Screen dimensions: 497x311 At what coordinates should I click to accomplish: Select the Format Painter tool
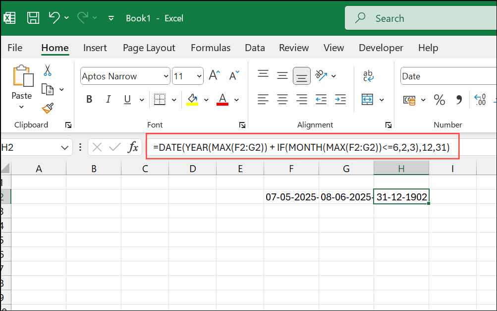[x=48, y=109]
